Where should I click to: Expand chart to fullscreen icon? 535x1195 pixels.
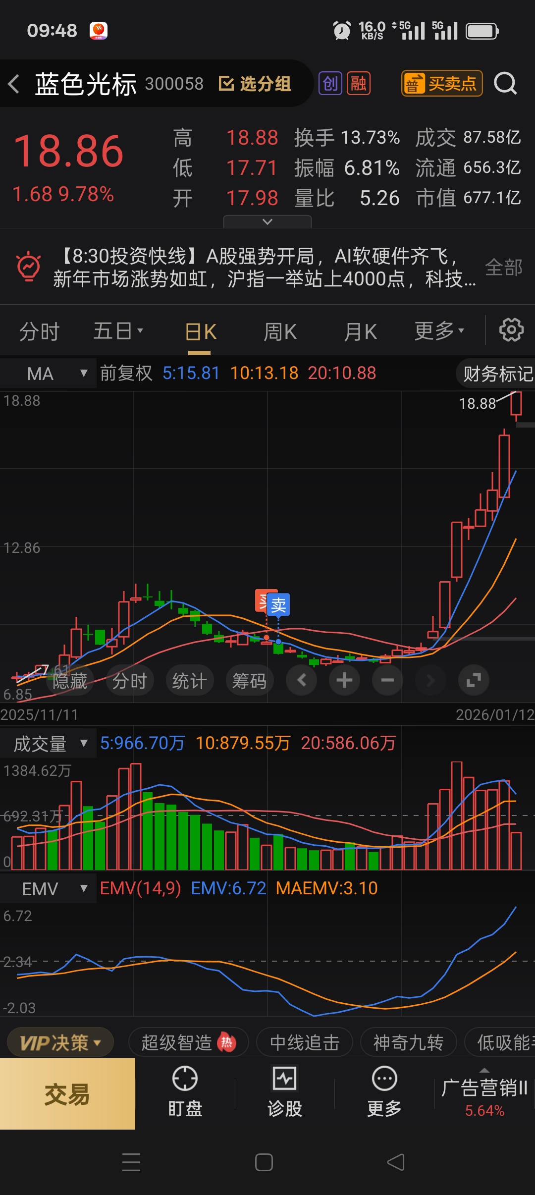click(x=474, y=680)
